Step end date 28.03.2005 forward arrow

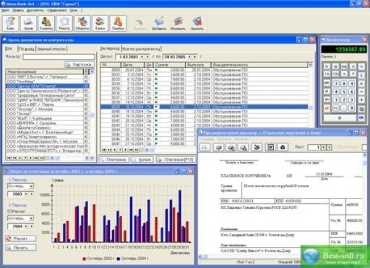click(195, 57)
